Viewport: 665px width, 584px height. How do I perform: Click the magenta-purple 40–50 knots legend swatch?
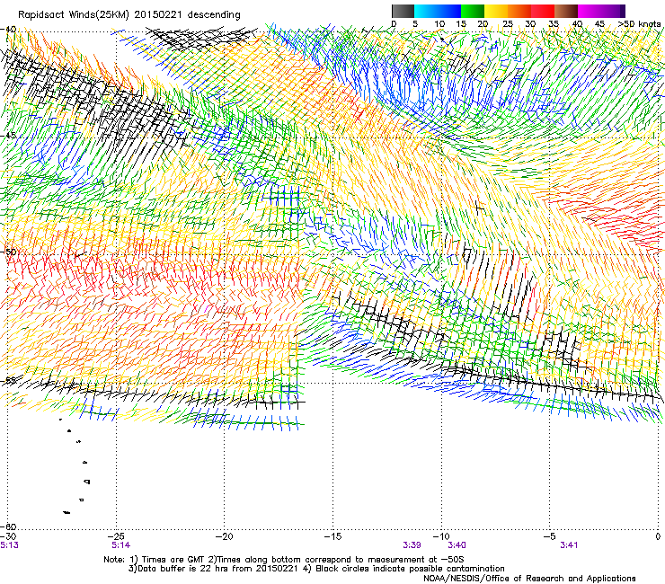coord(601,11)
